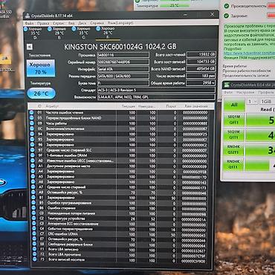Click the previous disk arrow button
Viewport: 275px width, 275px height.
pos(30,47)
